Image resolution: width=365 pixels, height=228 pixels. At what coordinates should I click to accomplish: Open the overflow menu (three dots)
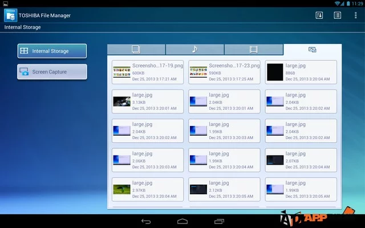click(355, 15)
